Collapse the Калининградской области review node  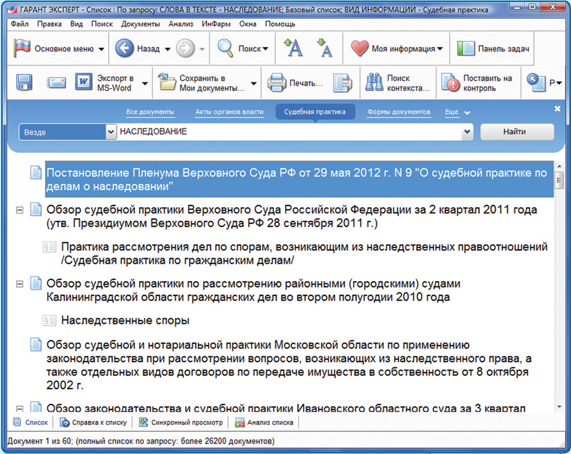point(20,284)
